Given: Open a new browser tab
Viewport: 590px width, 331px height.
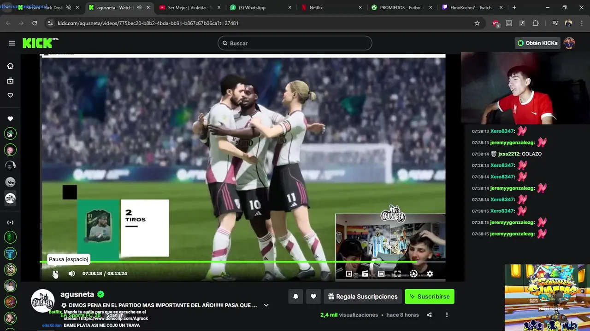Looking at the screenshot, I should coord(514,8).
